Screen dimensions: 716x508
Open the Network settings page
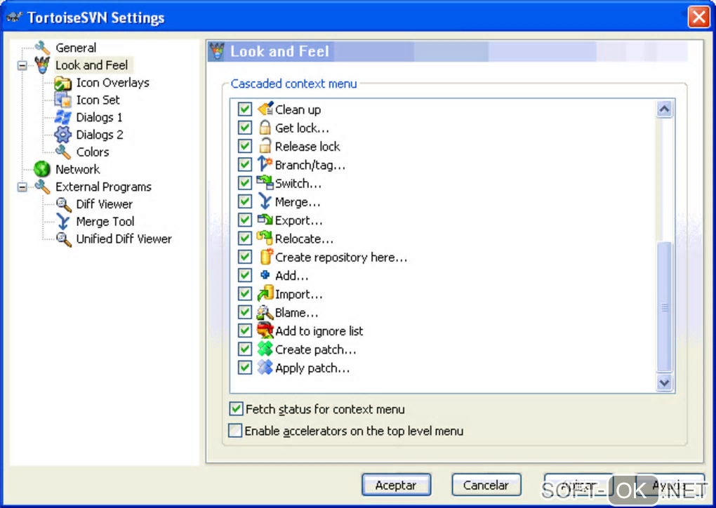point(78,169)
